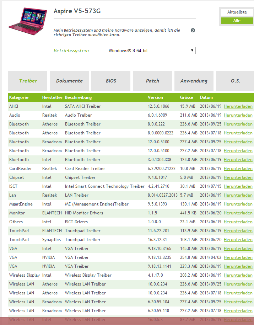Image resolution: width=254 pixels, height=325 pixels.
Task: Download NVIDIA VGA Treiber version 9.18.13.1141
Action: click(238, 266)
